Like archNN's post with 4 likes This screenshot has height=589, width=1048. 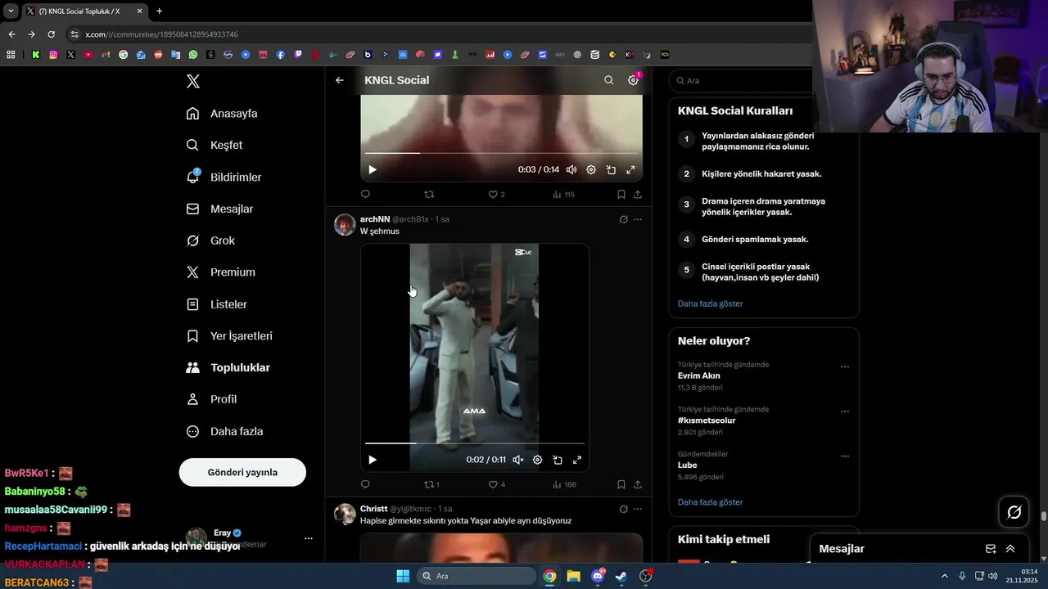(496, 484)
